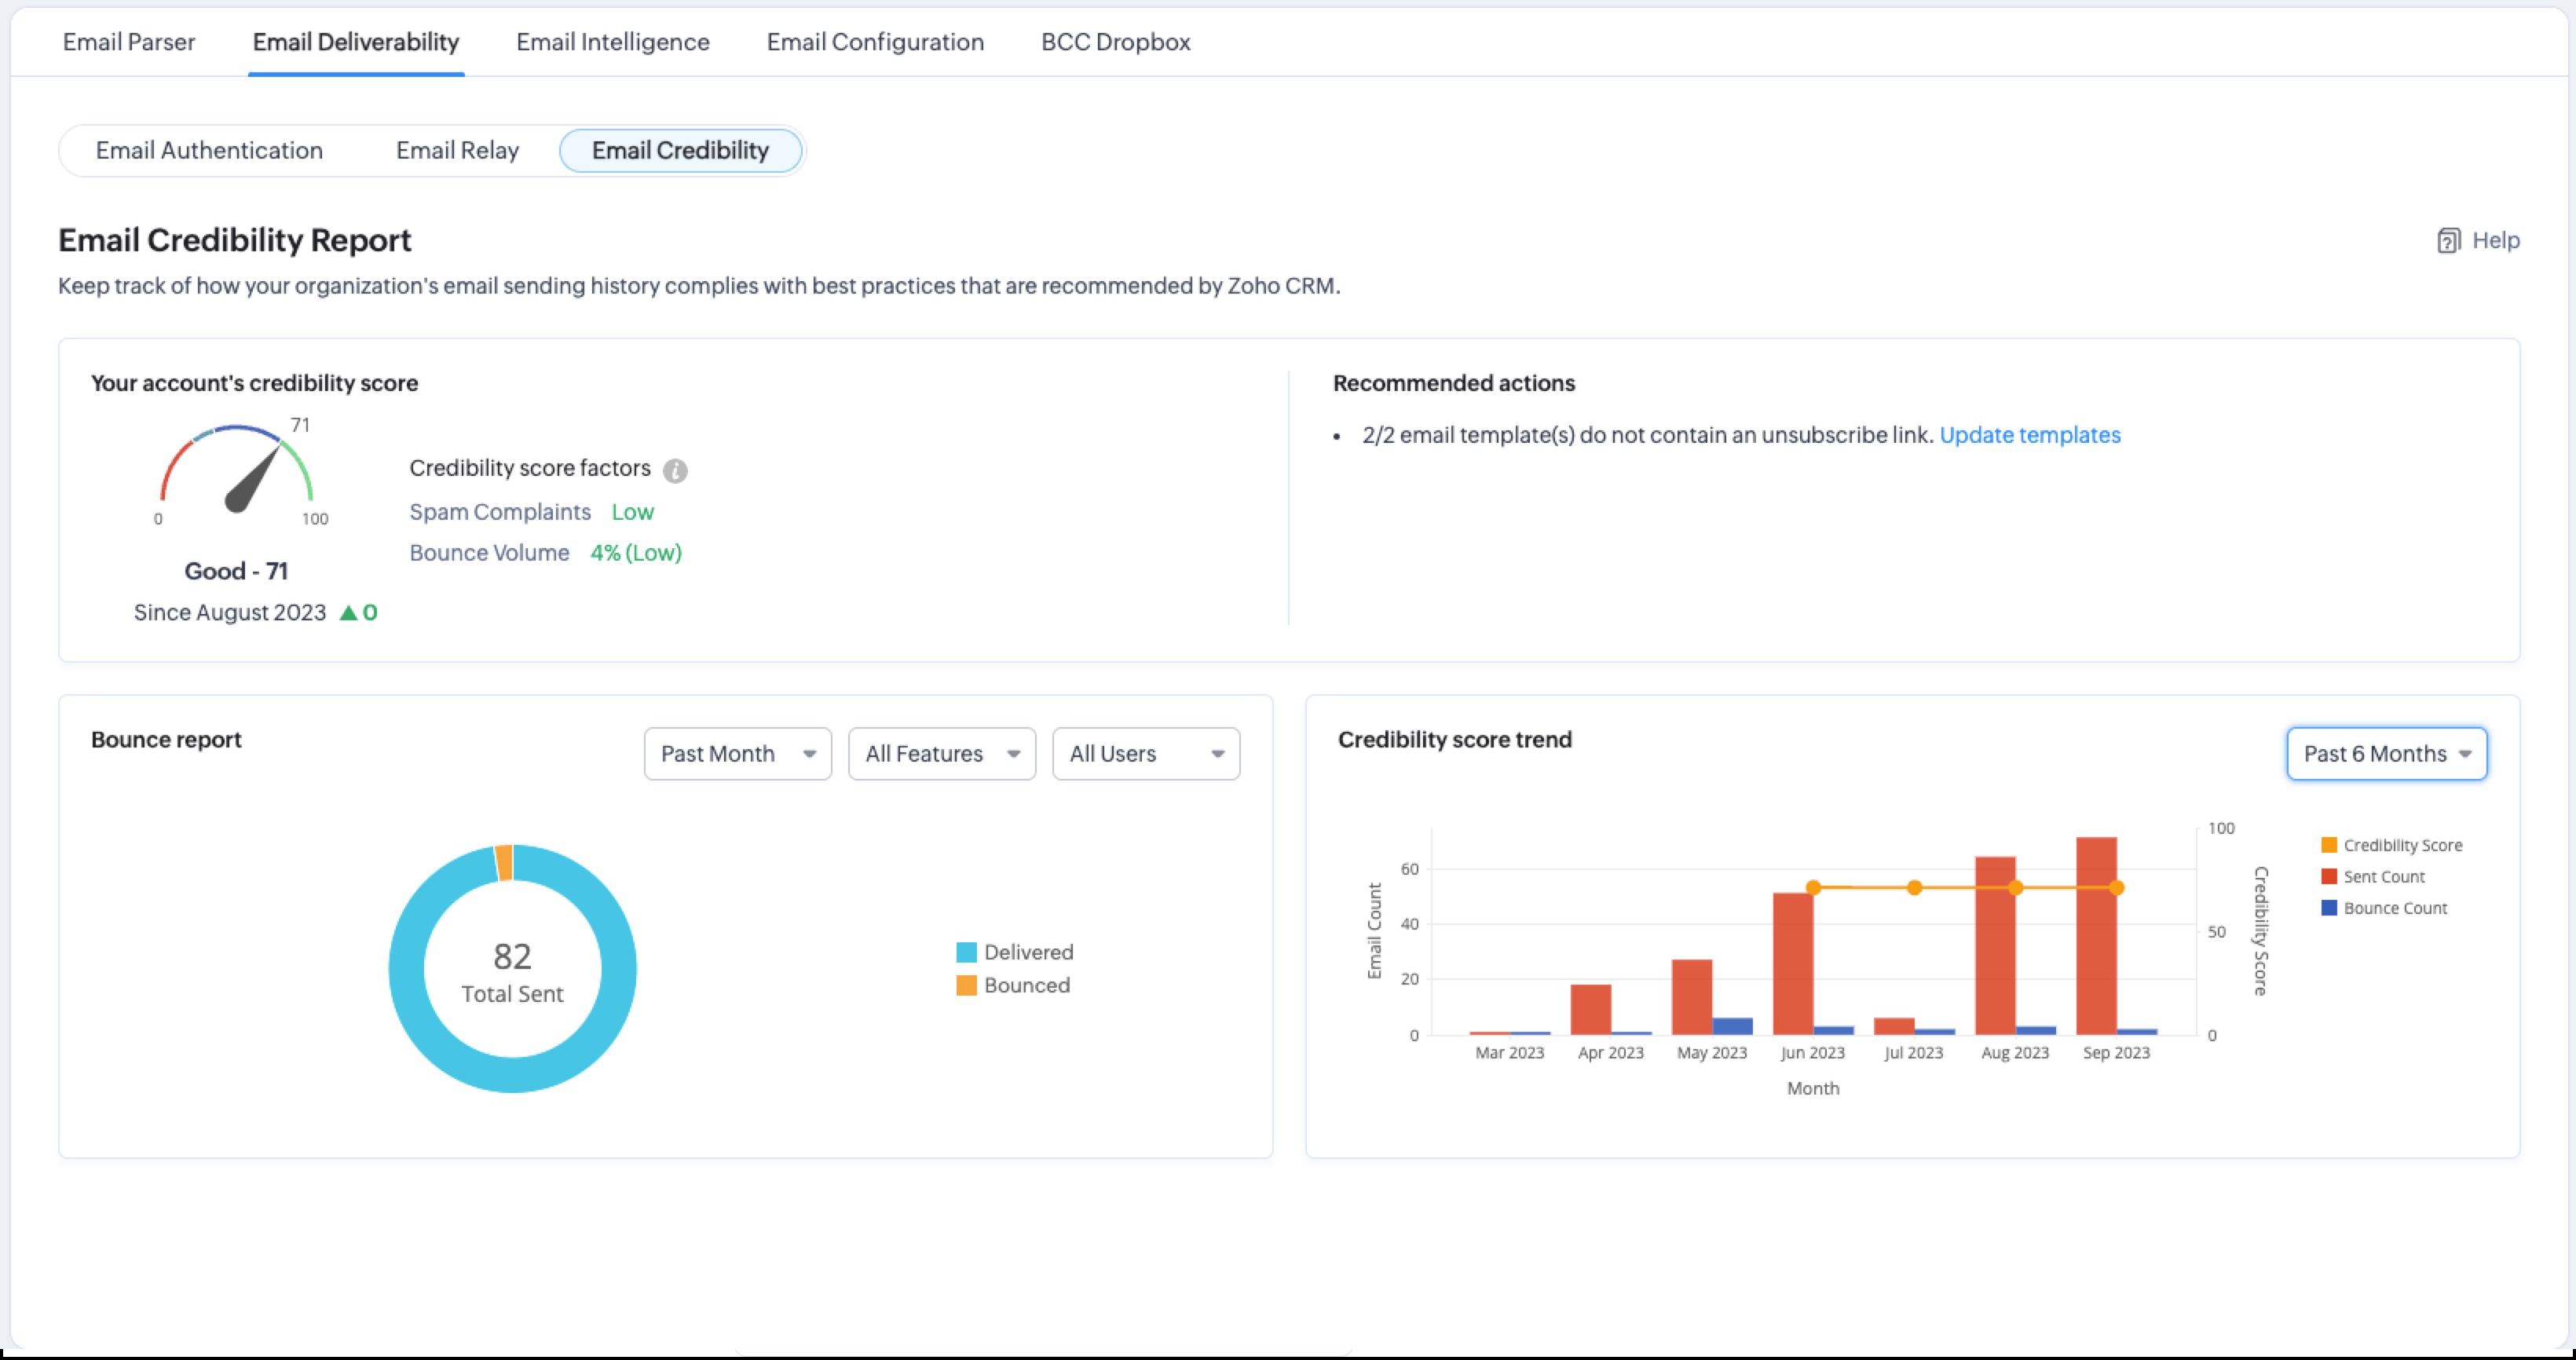Change the Past 6 Months trend range
This screenshot has width=2576, height=1360.
(2385, 754)
